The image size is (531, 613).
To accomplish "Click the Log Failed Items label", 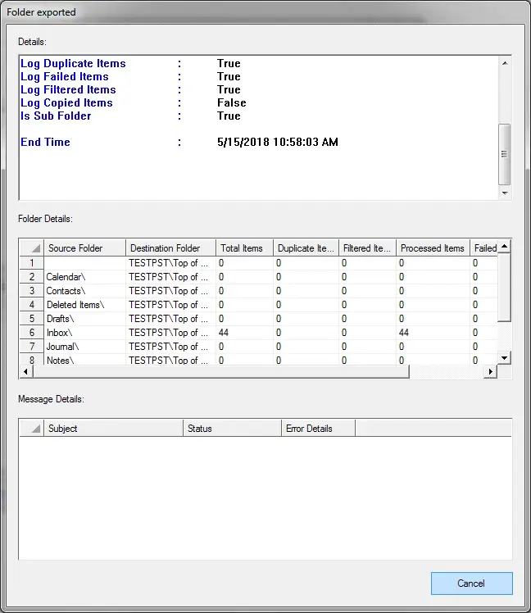I will point(65,77).
